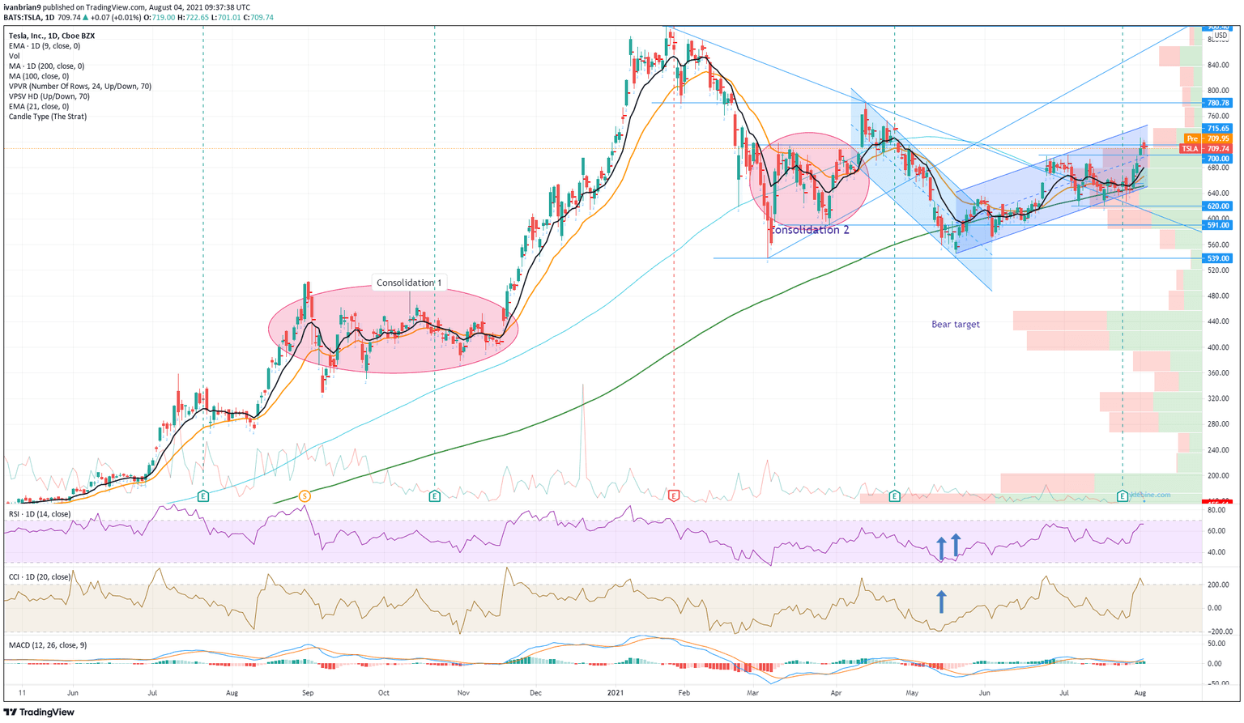Click the 'MA (100, close, 0)' legend

tap(39, 76)
